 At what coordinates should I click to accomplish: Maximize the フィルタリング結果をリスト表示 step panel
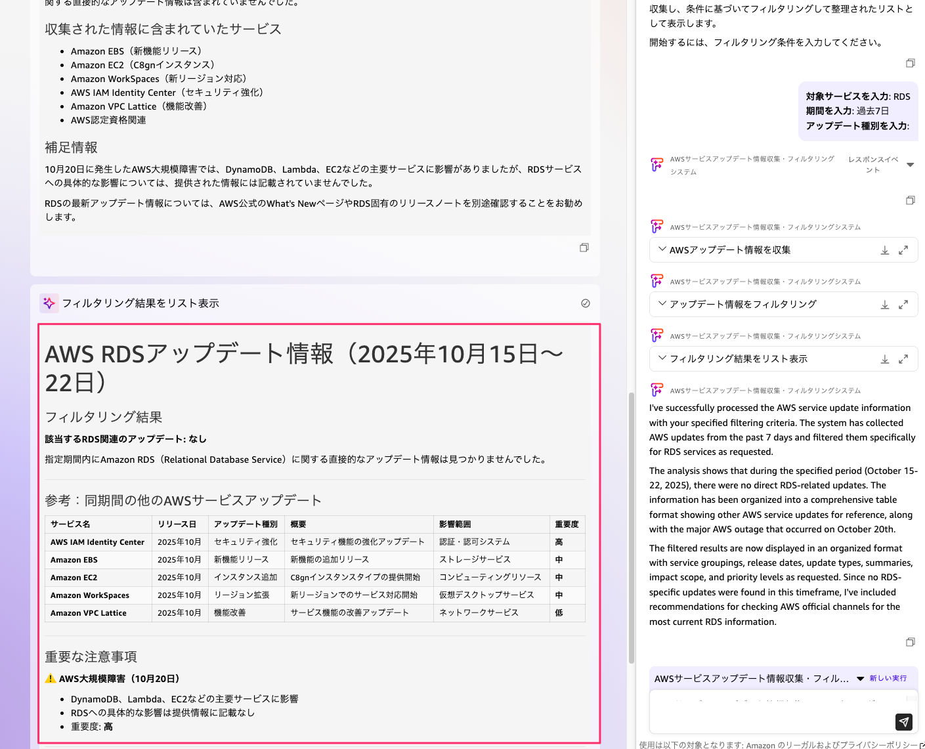pyautogui.click(x=903, y=359)
